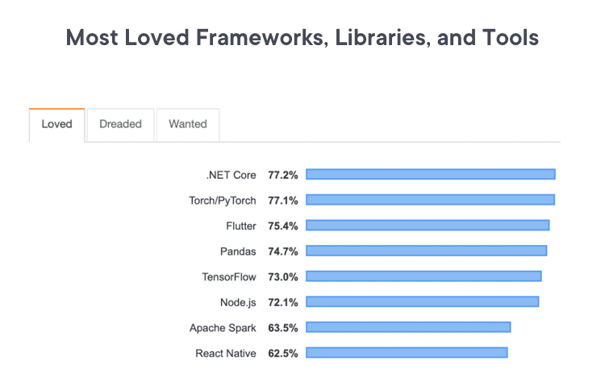Click the React Native bar
Image resolution: width=605 pixels, height=390 pixels.
click(407, 353)
